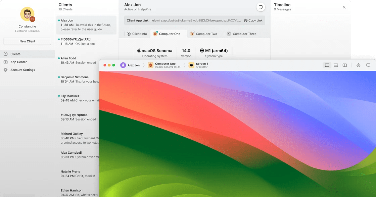Select single-pane view layout icon
This screenshot has height=197, width=376.
(x=327, y=65)
